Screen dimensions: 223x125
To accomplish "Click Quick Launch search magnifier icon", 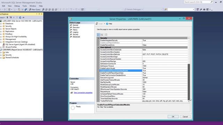I will [x=212, y=2].
